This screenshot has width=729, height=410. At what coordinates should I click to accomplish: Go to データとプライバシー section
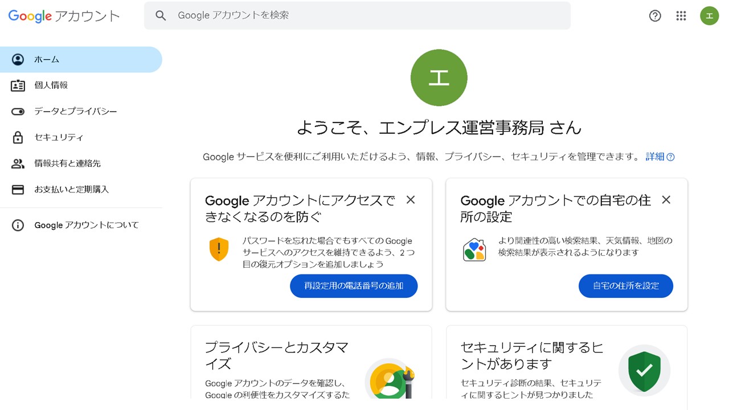(75, 112)
